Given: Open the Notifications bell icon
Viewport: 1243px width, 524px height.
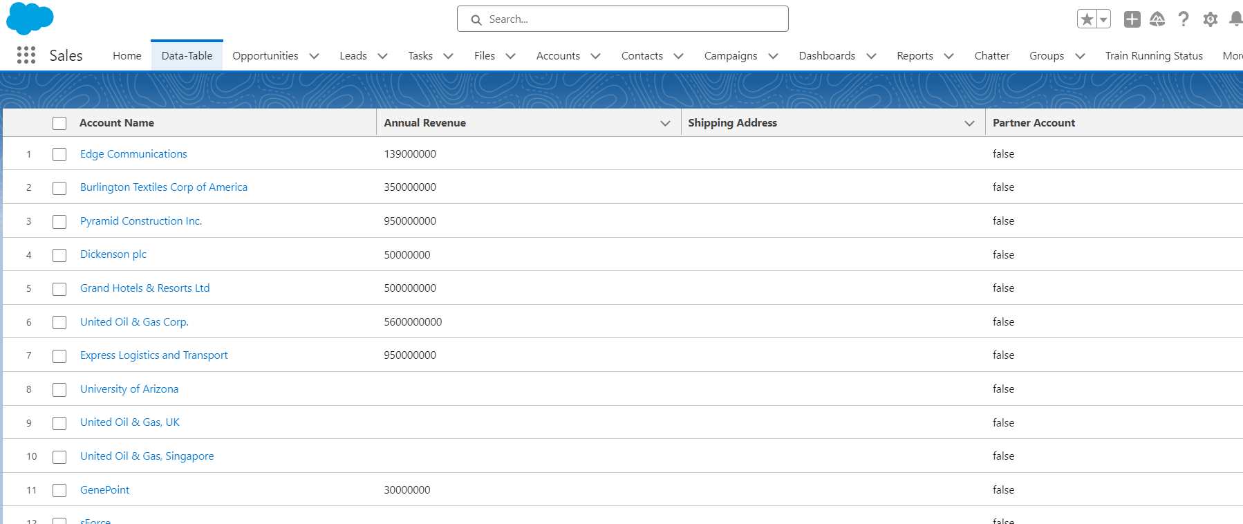Looking at the screenshot, I should [x=1235, y=19].
